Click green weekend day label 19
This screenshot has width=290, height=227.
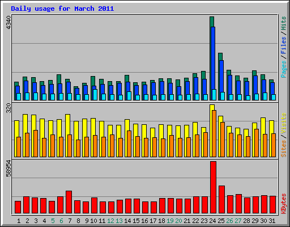170,221
